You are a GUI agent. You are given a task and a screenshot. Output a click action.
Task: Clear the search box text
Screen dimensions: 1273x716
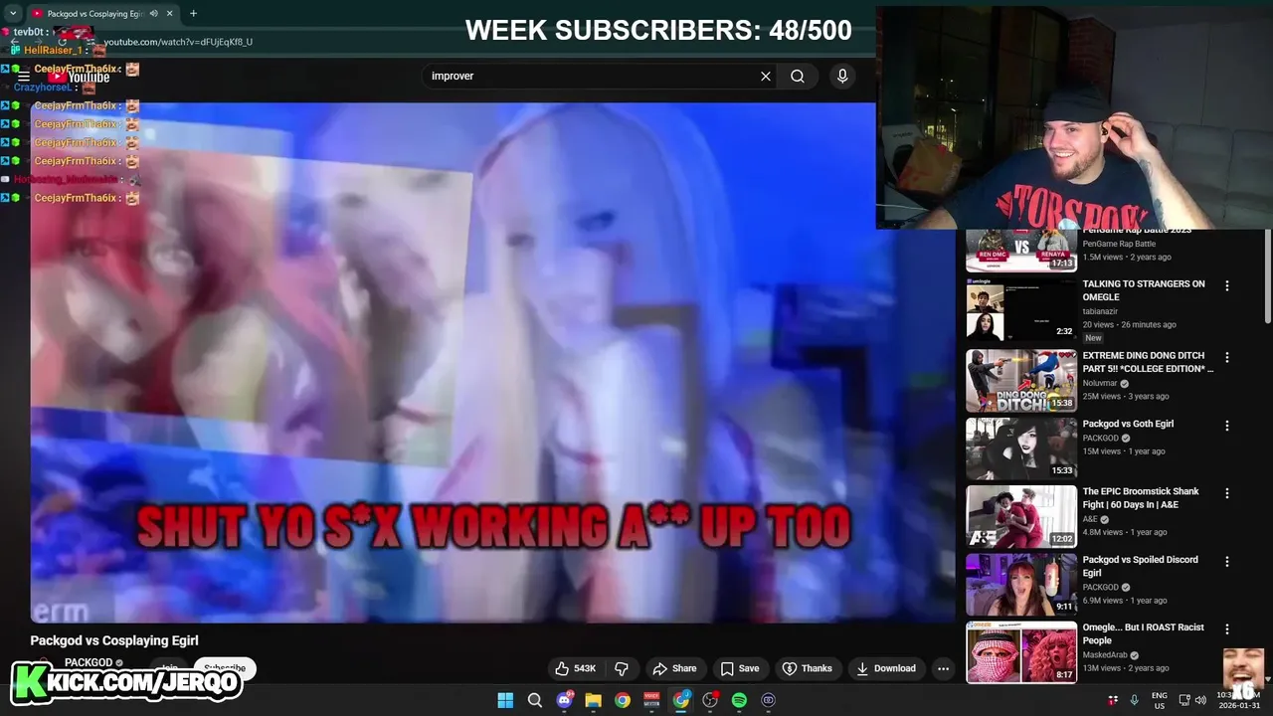pos(766,76)
